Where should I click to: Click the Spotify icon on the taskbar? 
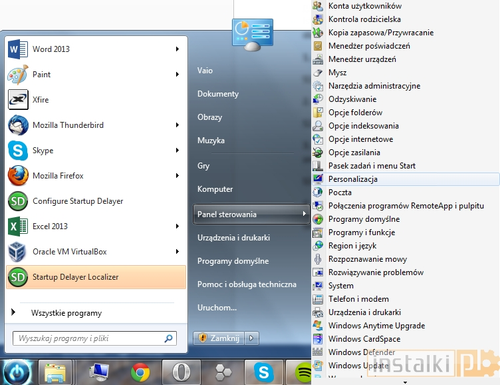pos(303,371)
